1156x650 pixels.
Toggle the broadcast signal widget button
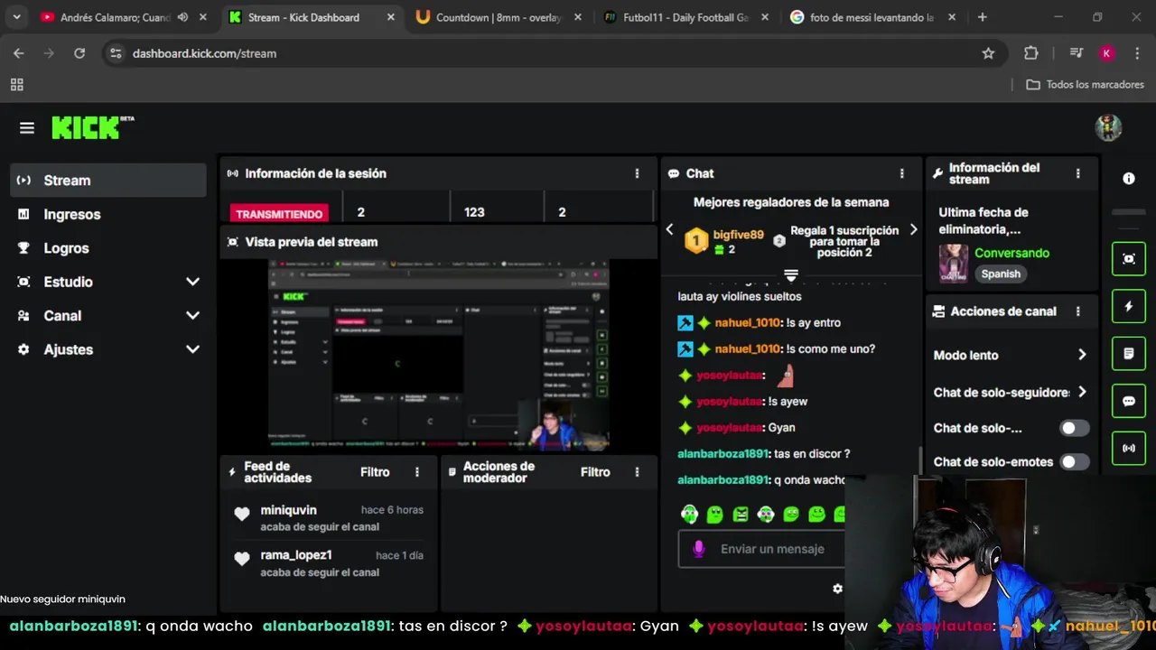tap(1129, 448)
